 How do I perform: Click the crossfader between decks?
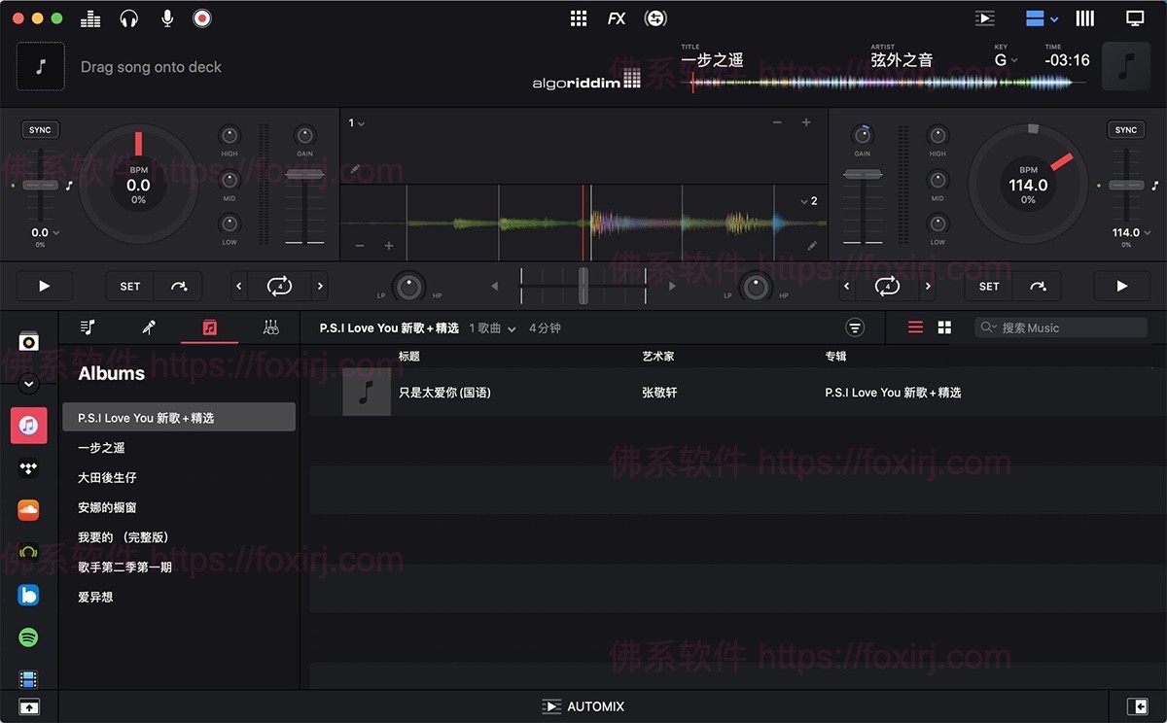(x=583, y=285)
